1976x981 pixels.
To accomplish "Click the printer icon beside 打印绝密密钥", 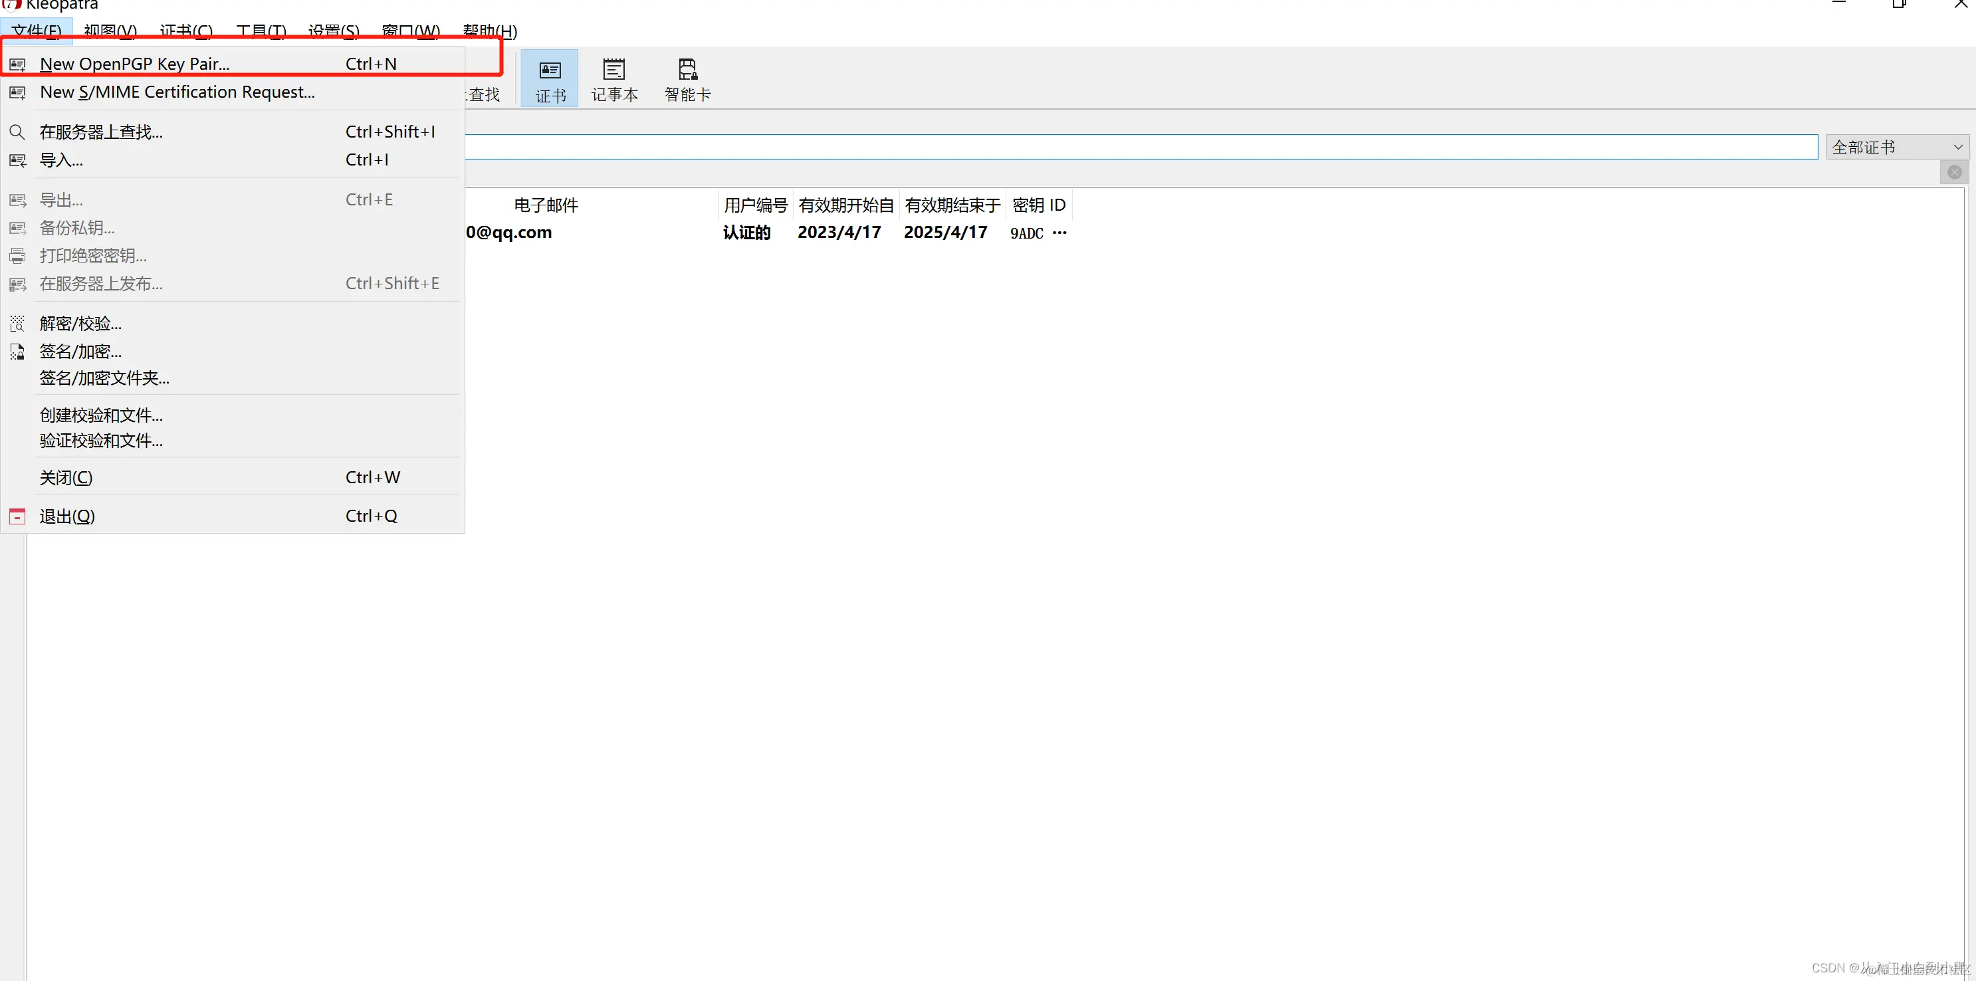I will [17, 256].
